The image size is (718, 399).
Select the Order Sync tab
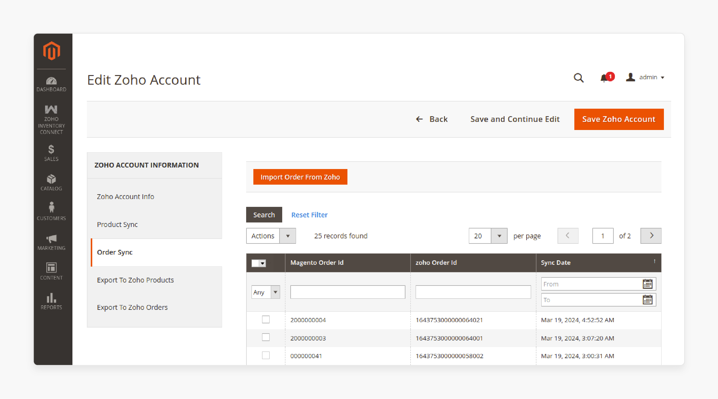pyautogui.click(x=115, y=252)
